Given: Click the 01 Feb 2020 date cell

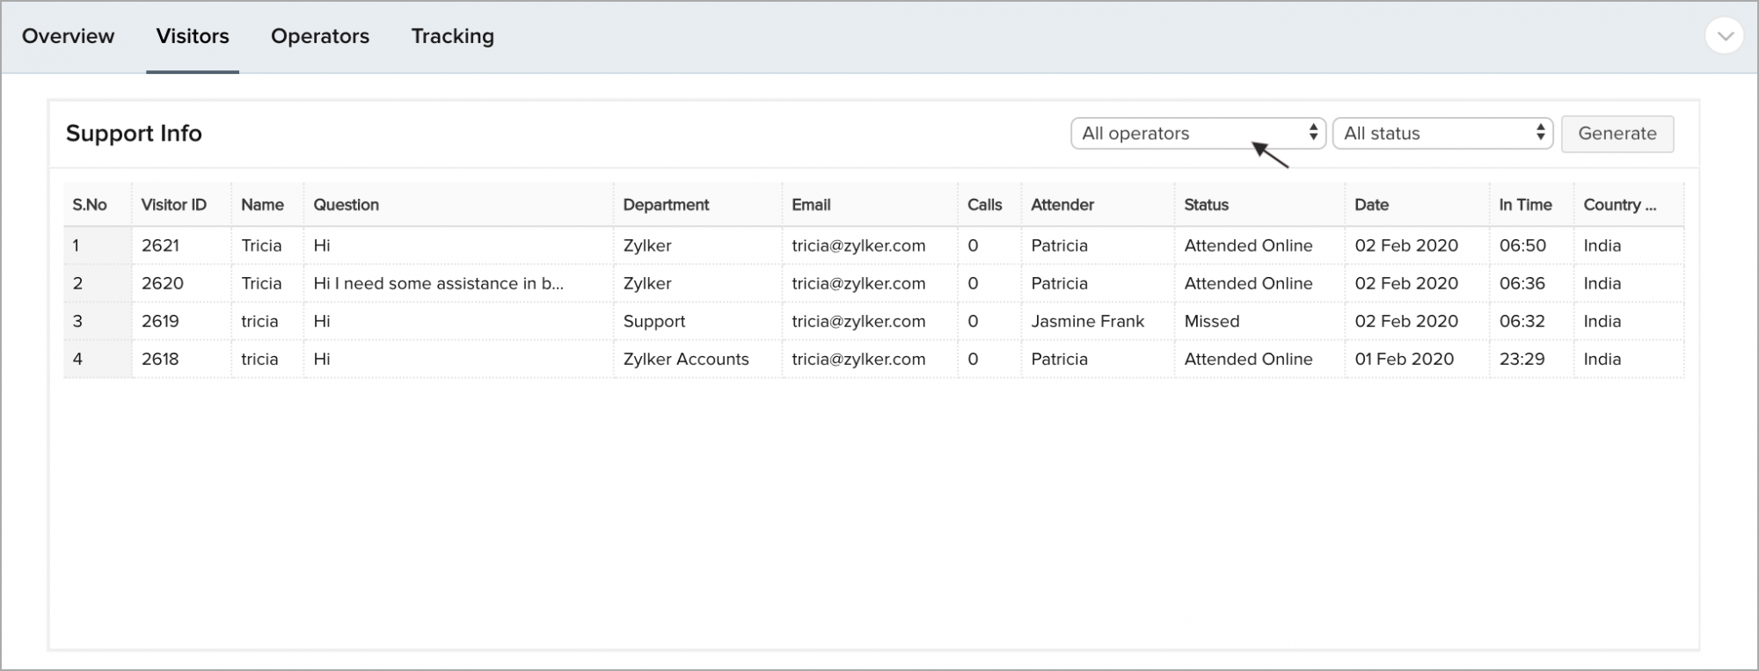Looking at the screenshot, I should (x=1404, y=360).
